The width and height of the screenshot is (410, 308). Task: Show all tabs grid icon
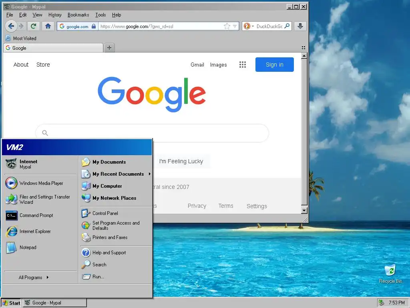coord(303,48)
